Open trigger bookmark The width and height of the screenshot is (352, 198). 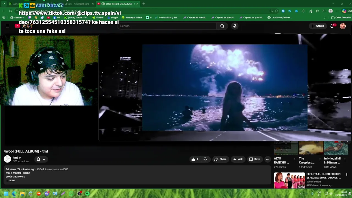coord(112,18)
